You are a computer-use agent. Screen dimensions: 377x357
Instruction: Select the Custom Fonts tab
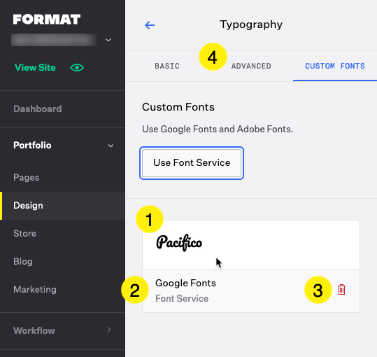334,66
